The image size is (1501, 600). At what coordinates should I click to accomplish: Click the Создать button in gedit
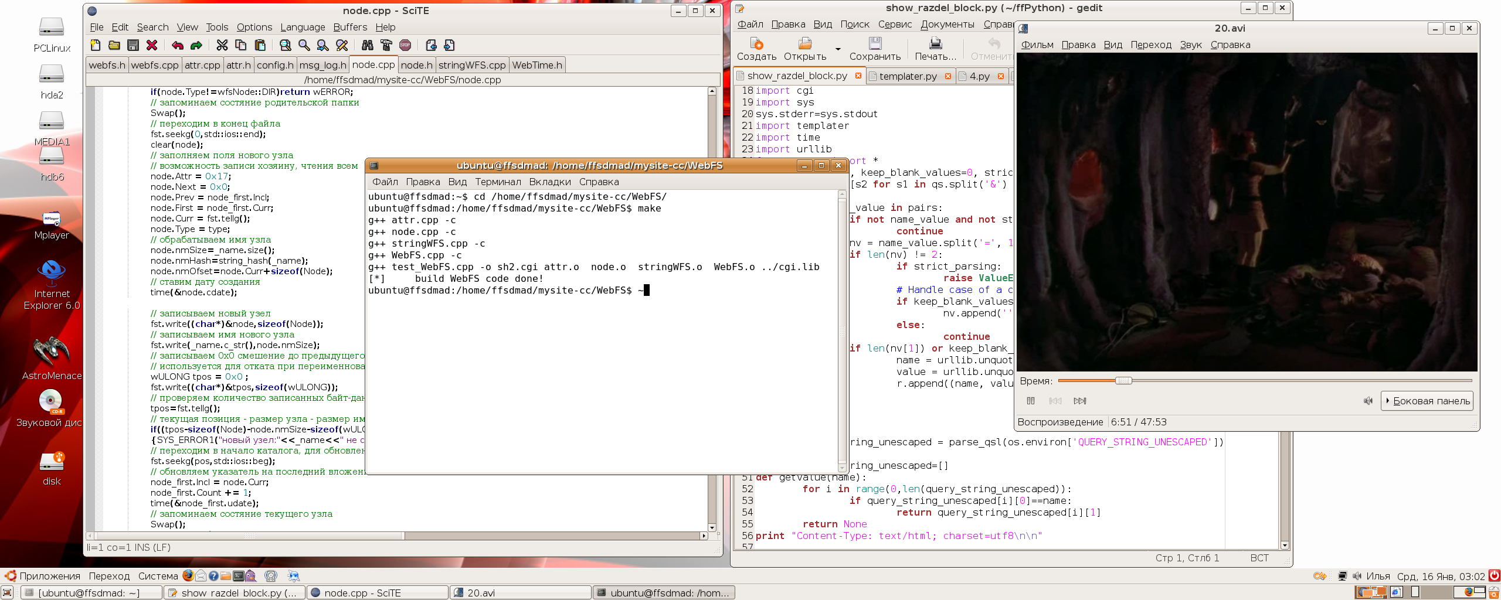[756, 48]
